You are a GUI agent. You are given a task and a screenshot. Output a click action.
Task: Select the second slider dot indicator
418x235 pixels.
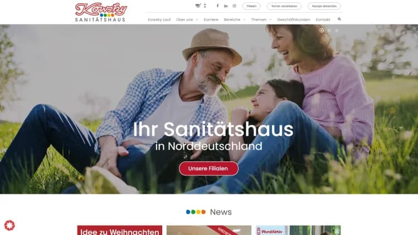329,31
